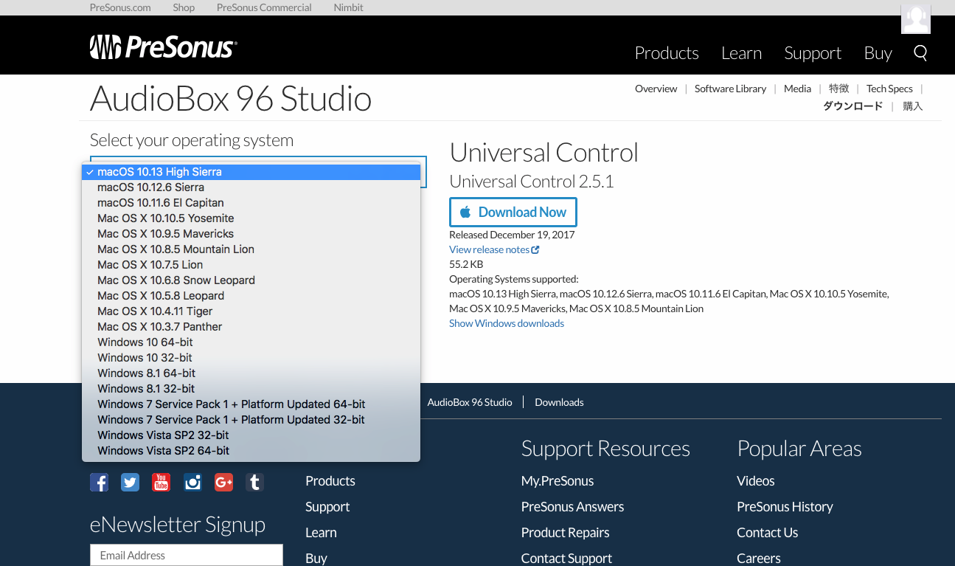955x566 pixels.
Task: Open the Support main menu
Action: click(x=813, y=53)
